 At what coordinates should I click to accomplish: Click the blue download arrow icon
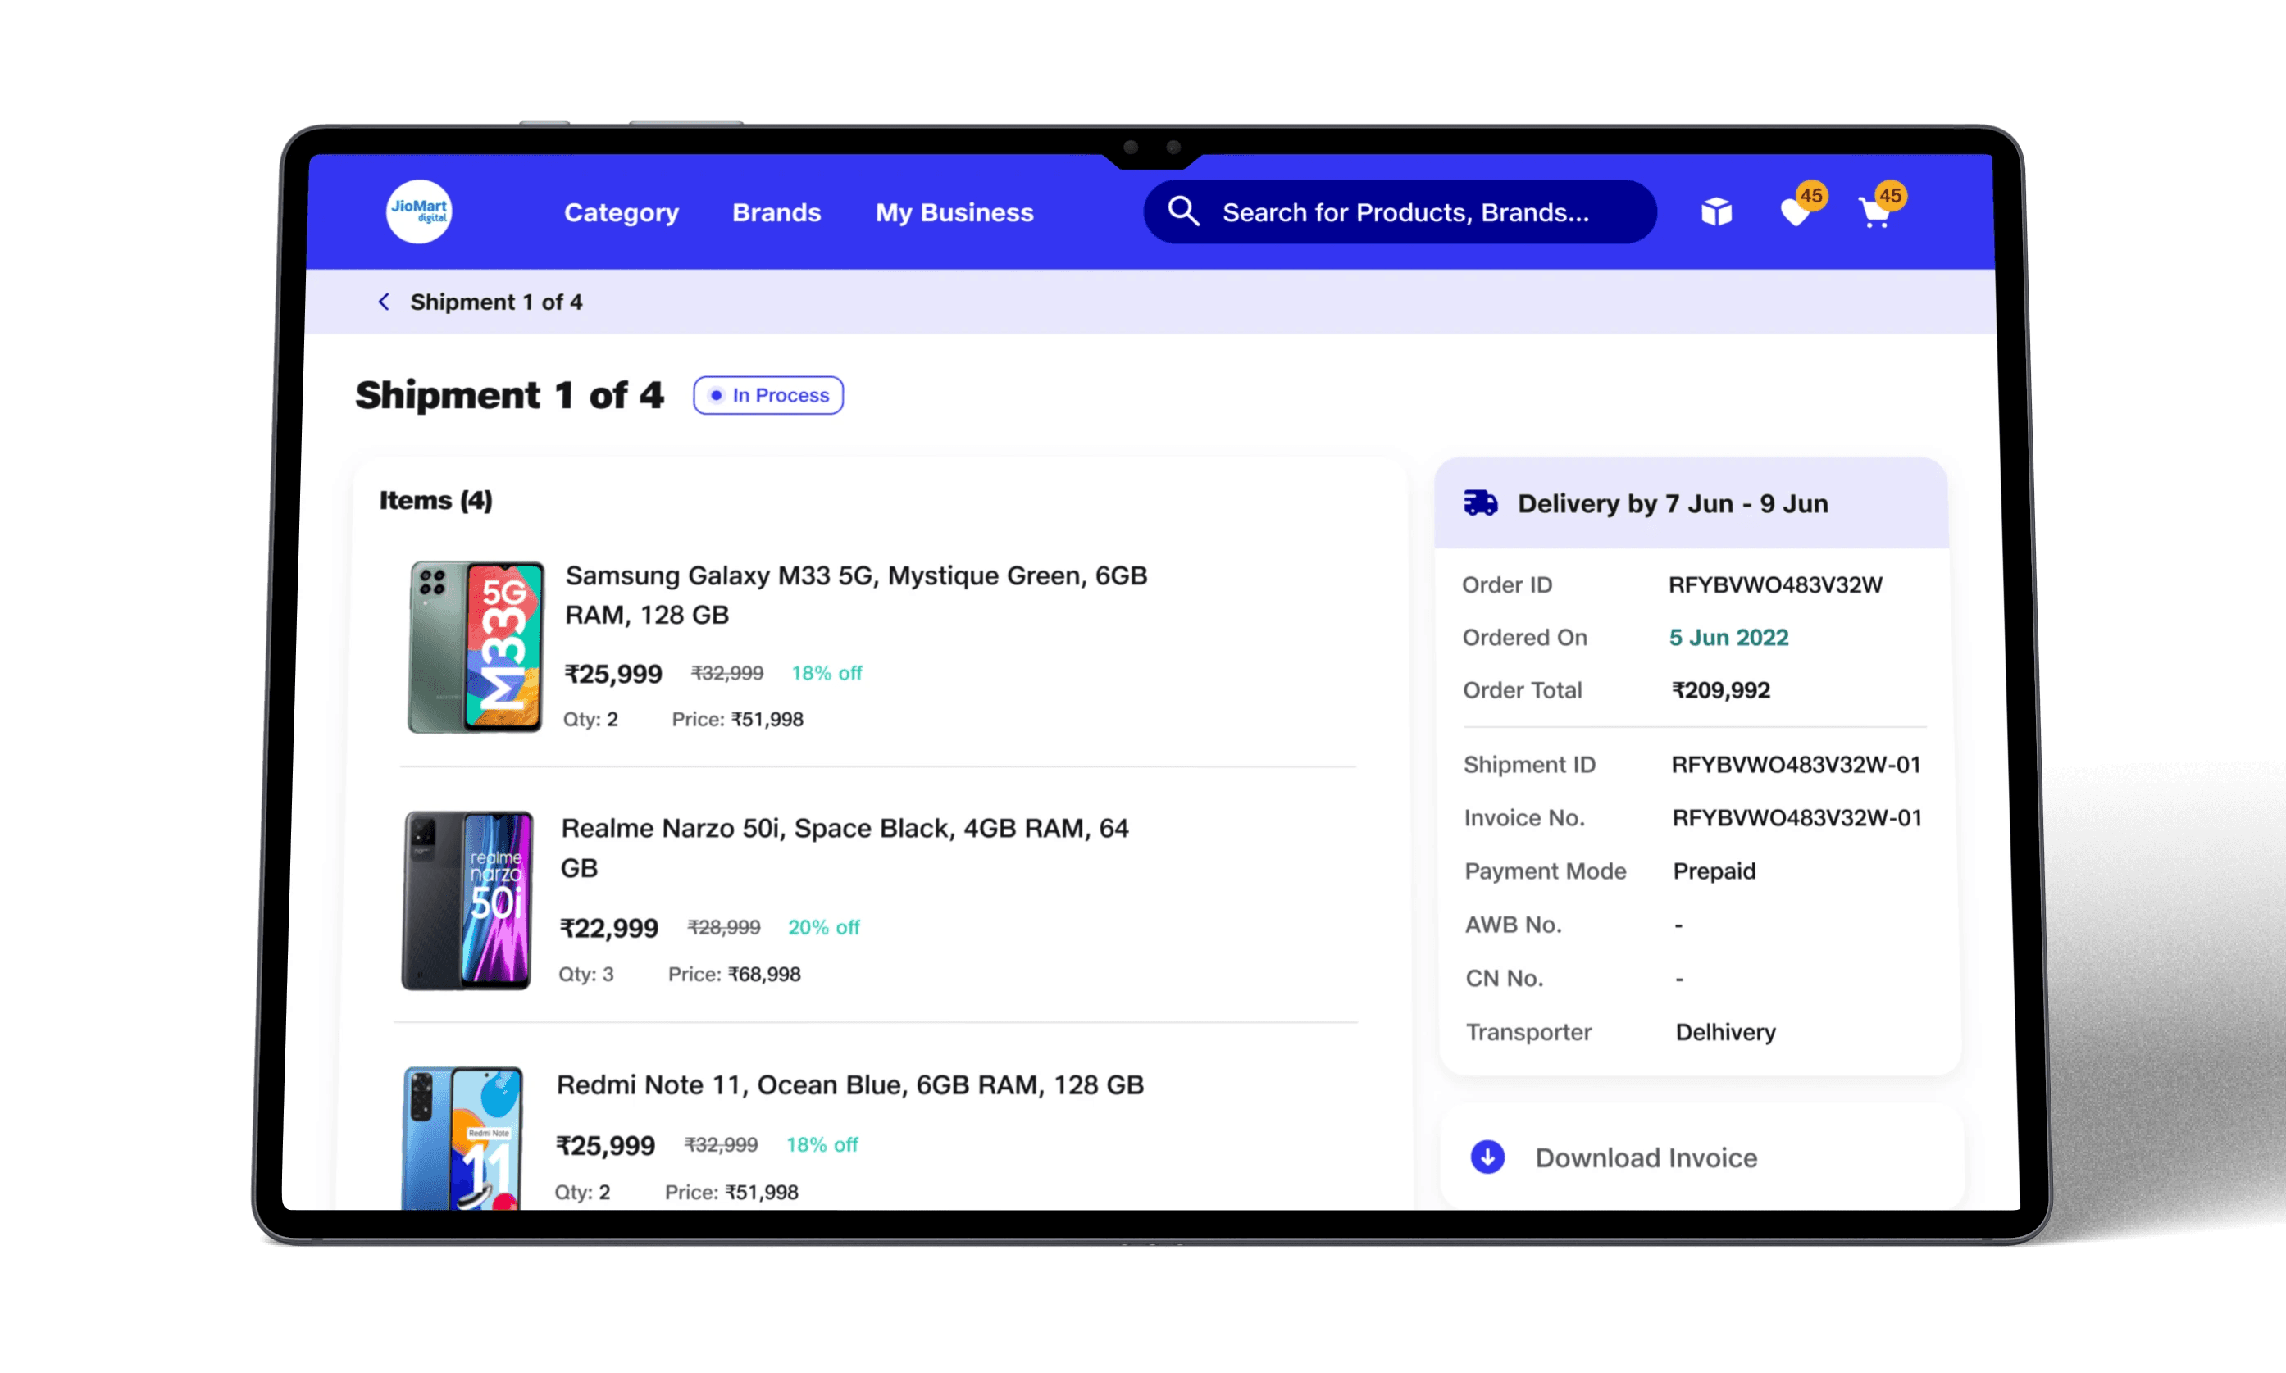pos(1487,1157)
